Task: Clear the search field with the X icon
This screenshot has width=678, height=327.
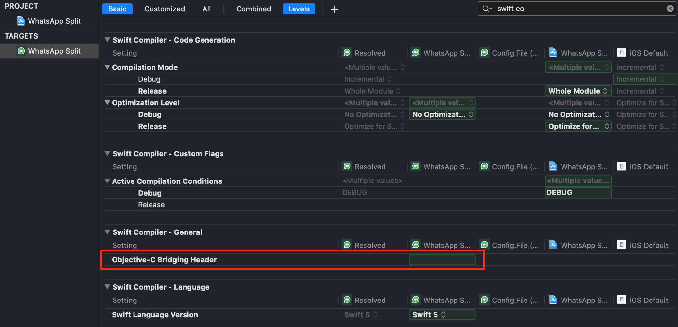Action: pyautogui.click(x=670, y=9)
